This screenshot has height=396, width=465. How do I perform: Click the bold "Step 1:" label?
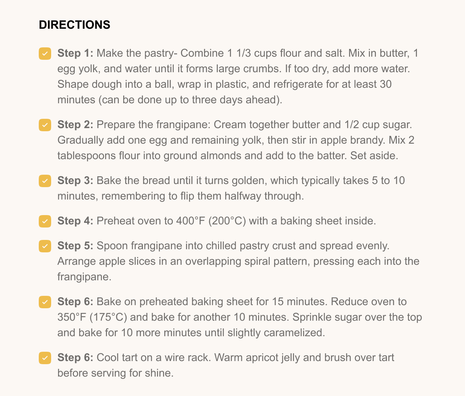click(x=75, y=53)
